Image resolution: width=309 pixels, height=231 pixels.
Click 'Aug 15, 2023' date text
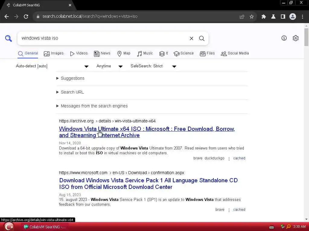[x=70, y=195]
